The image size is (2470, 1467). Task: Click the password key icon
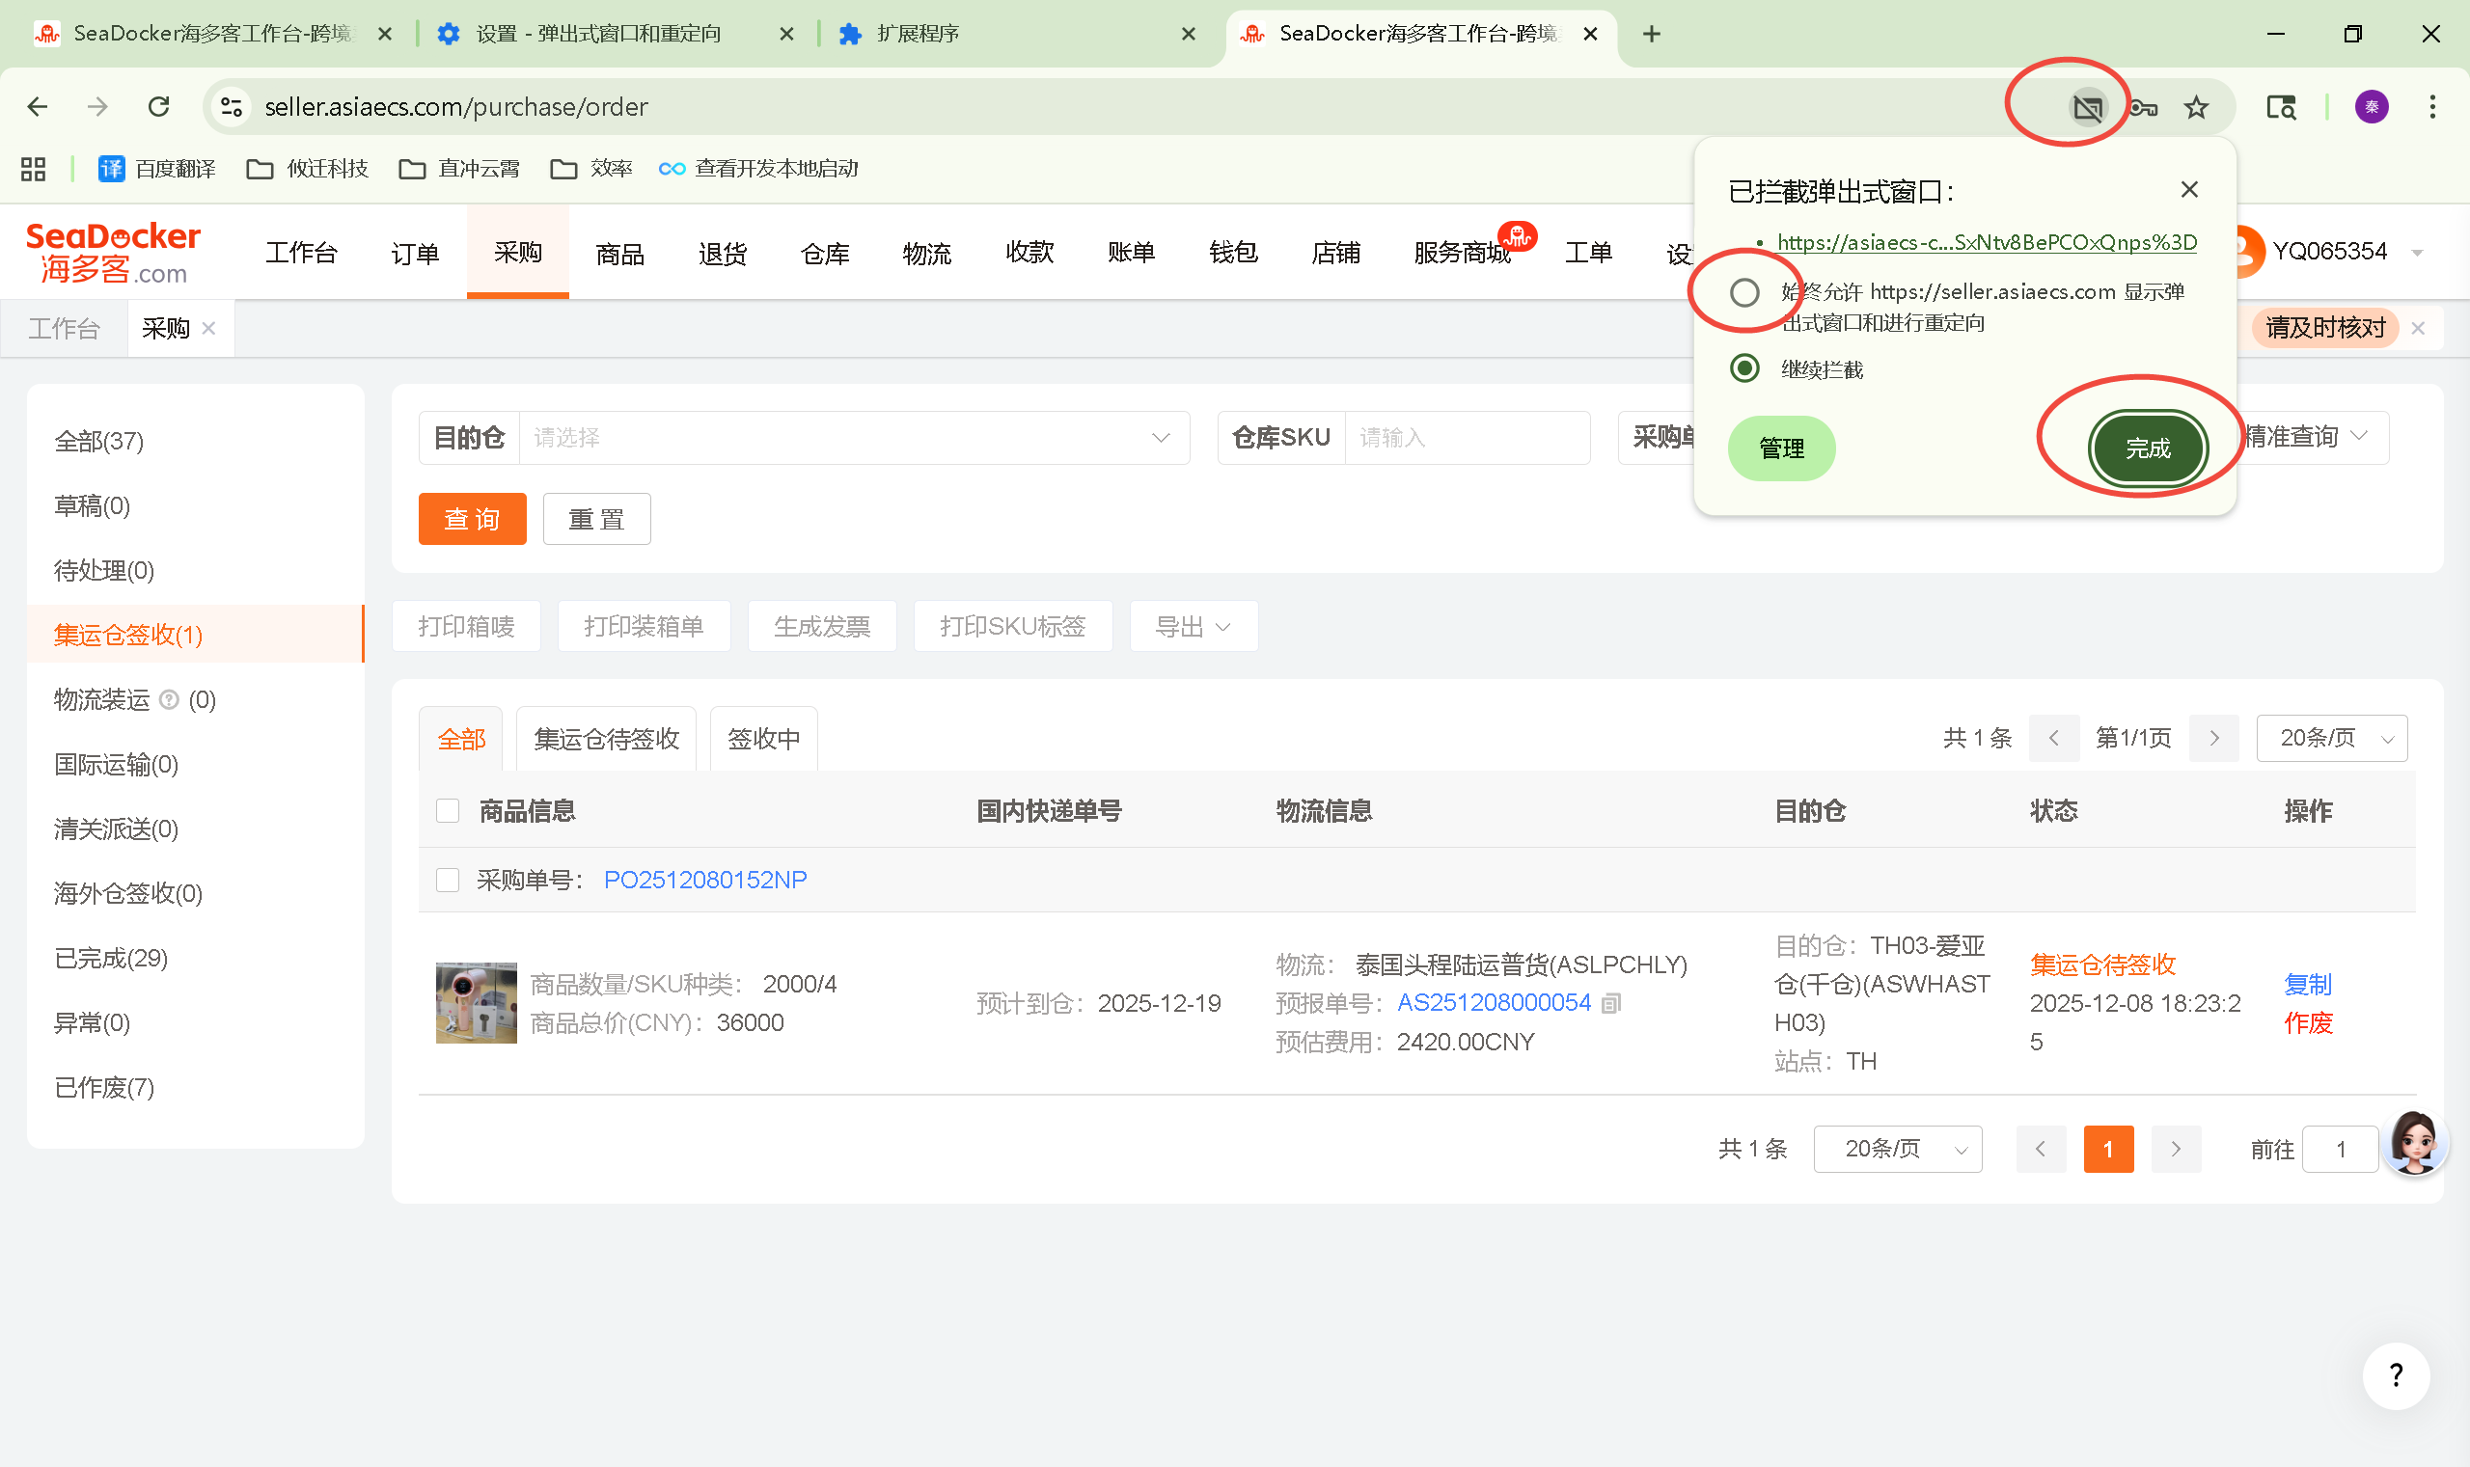pyautogui.click(x=2143, y=107)
